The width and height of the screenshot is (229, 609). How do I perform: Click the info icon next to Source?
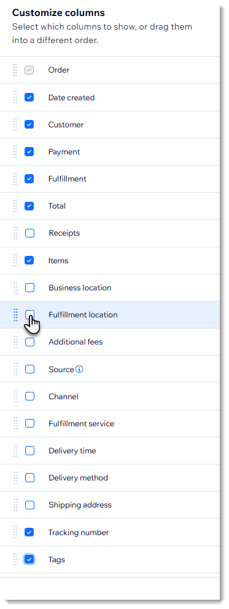tap(79, 369)
